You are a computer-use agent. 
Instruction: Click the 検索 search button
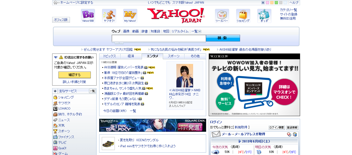(223, 38)
